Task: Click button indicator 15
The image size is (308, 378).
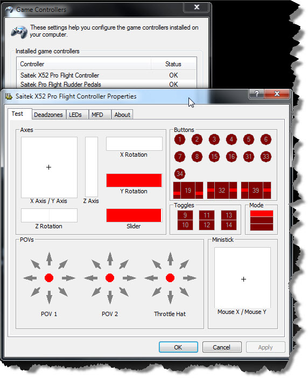Action: pyautogui.click(x=214, y=157)
